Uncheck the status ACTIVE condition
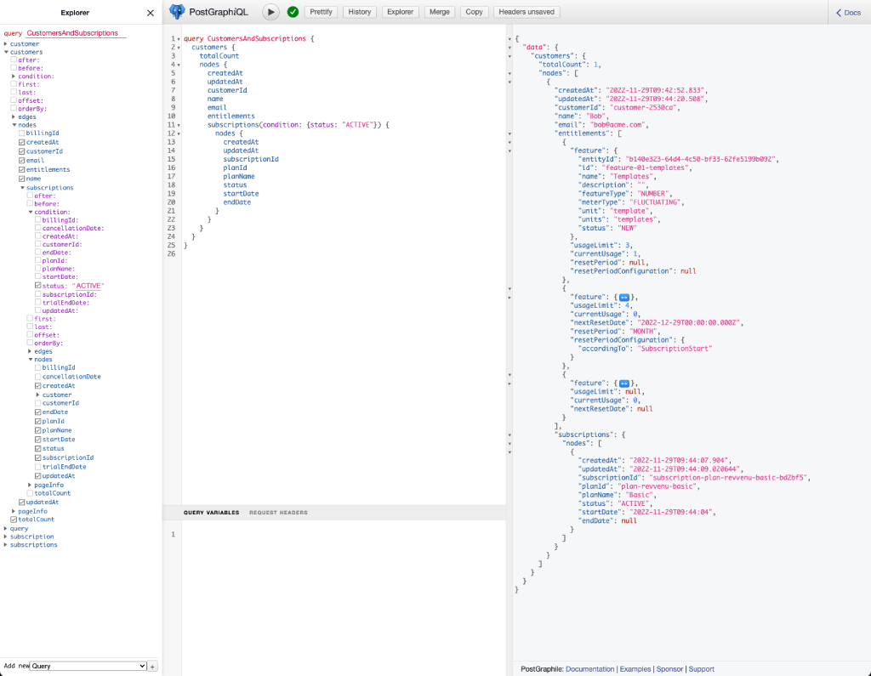The image size is (871, 676). 37,286
